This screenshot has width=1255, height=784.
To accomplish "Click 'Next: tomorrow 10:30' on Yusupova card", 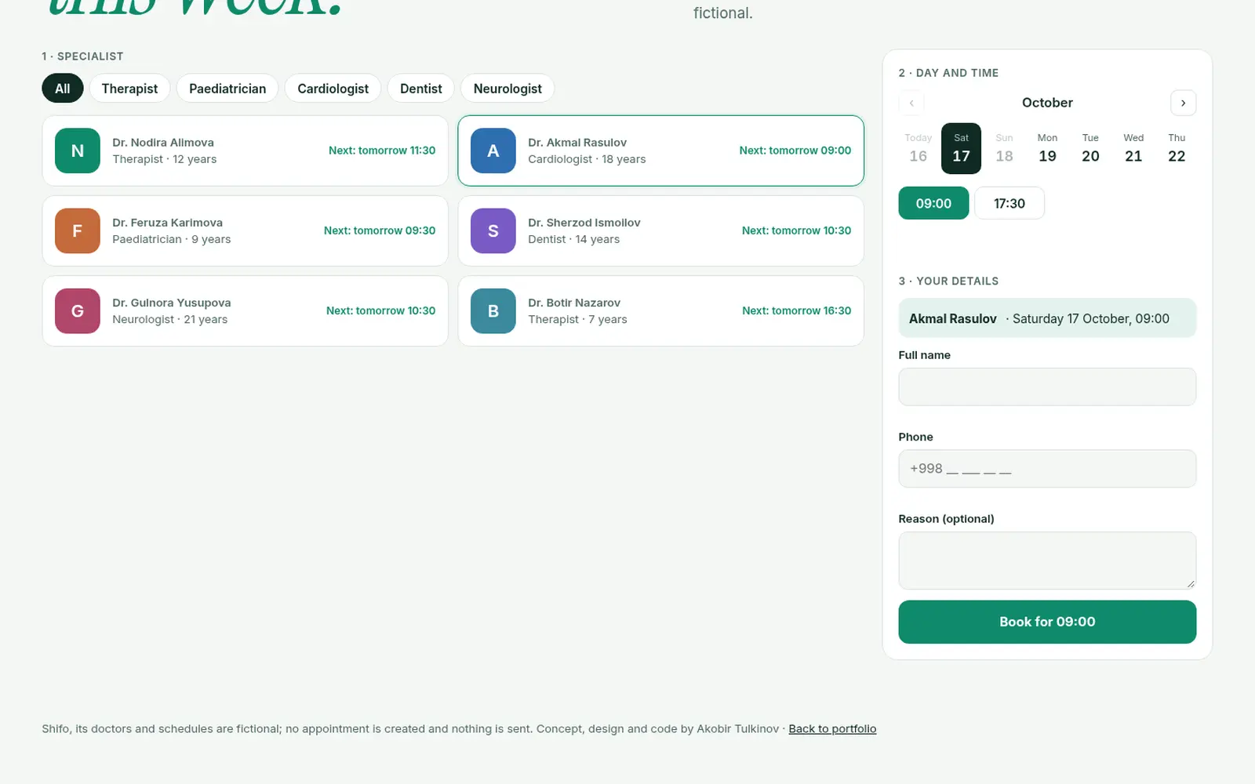I will tap(381, 310).
